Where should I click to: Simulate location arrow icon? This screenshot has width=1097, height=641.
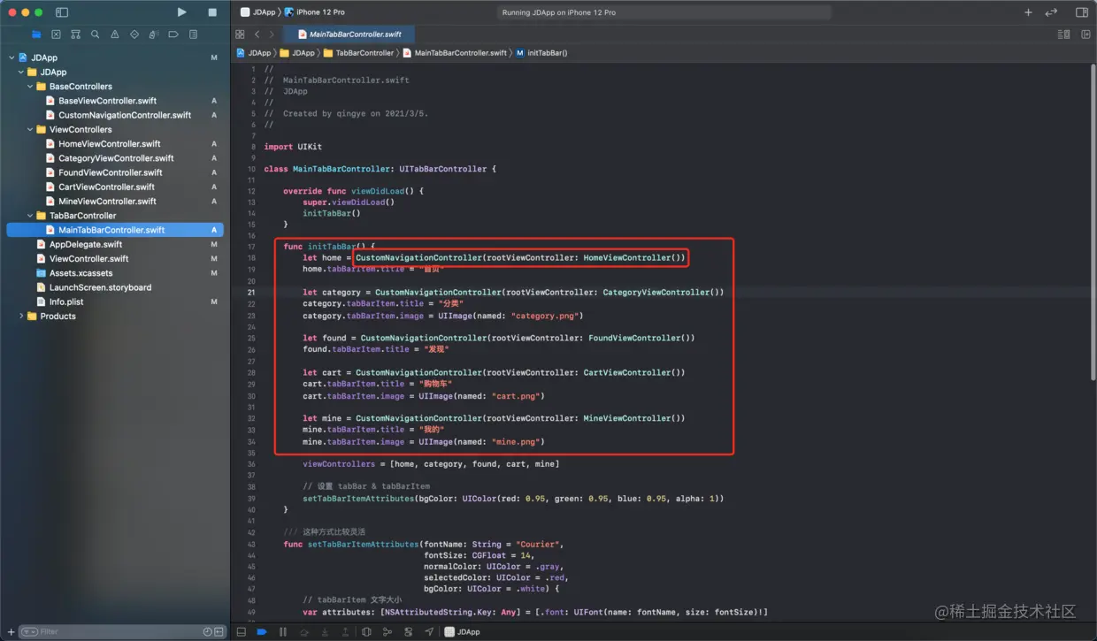429,632
